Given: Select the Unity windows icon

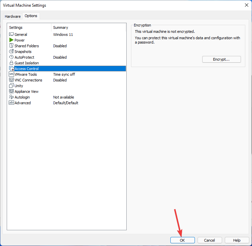Looking at the screenshot, I should (x=11, y=85).
